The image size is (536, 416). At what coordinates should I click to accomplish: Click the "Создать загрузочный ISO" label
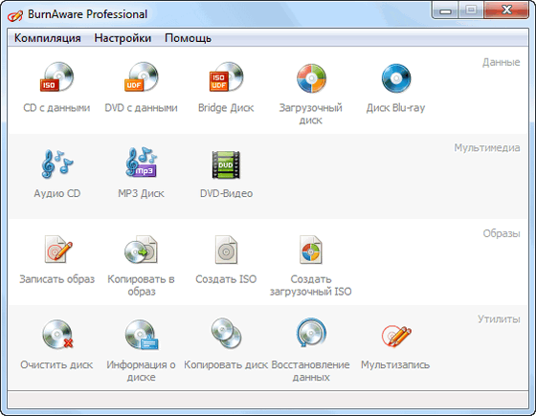[x=311, y=285]
